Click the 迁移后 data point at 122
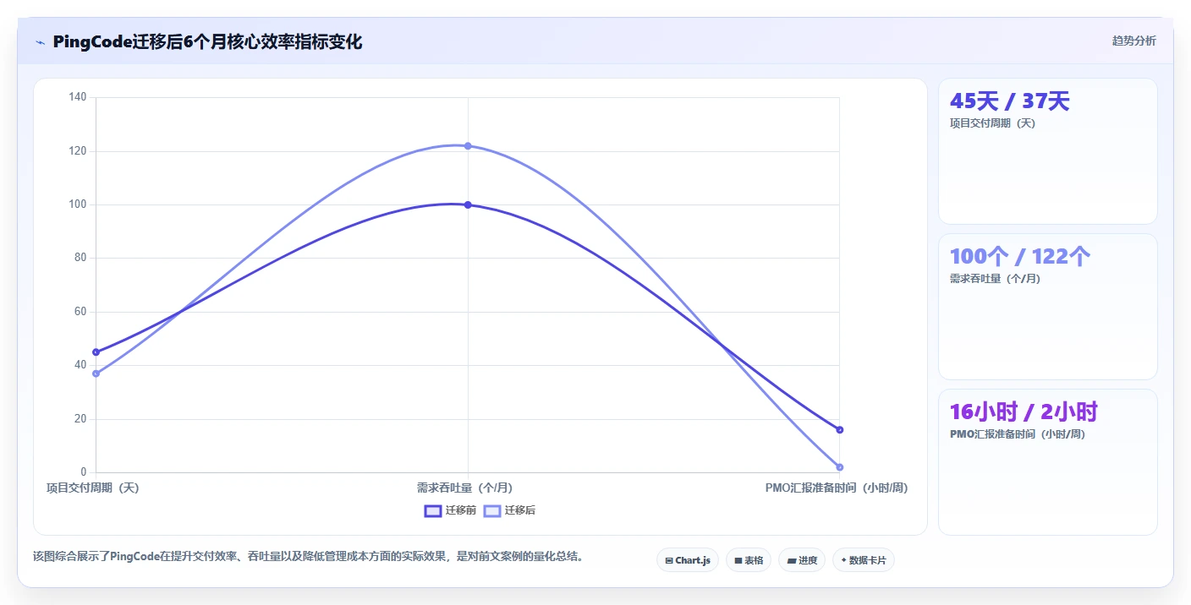The height and width of the screenshot is (605, 1191). pyautogui.click(x=468, y=146)
